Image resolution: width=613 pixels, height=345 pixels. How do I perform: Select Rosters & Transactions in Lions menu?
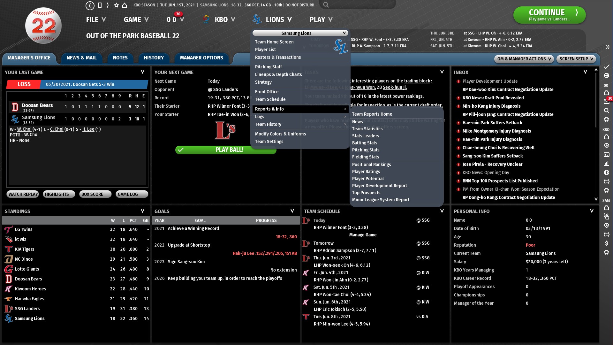tap(278, 57)
